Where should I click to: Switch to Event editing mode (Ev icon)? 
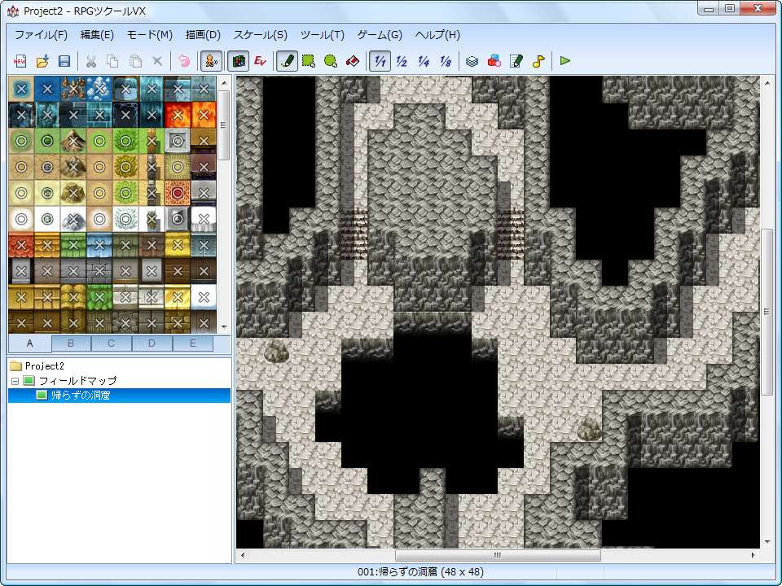click(x=260, y=61)
